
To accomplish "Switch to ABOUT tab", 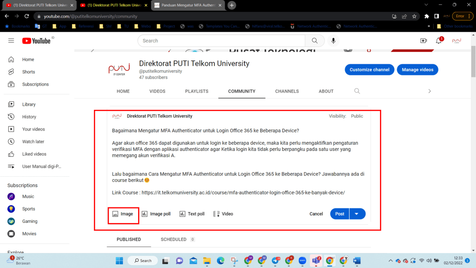I will [326, 91].
